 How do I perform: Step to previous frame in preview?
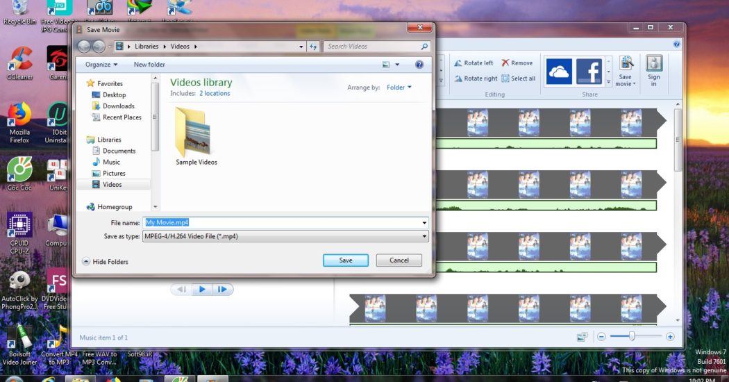pos(181,290)
